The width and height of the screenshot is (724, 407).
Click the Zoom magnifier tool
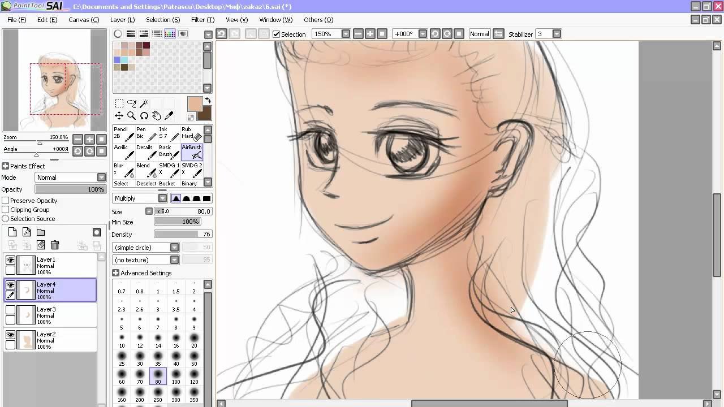pos(131,116)
